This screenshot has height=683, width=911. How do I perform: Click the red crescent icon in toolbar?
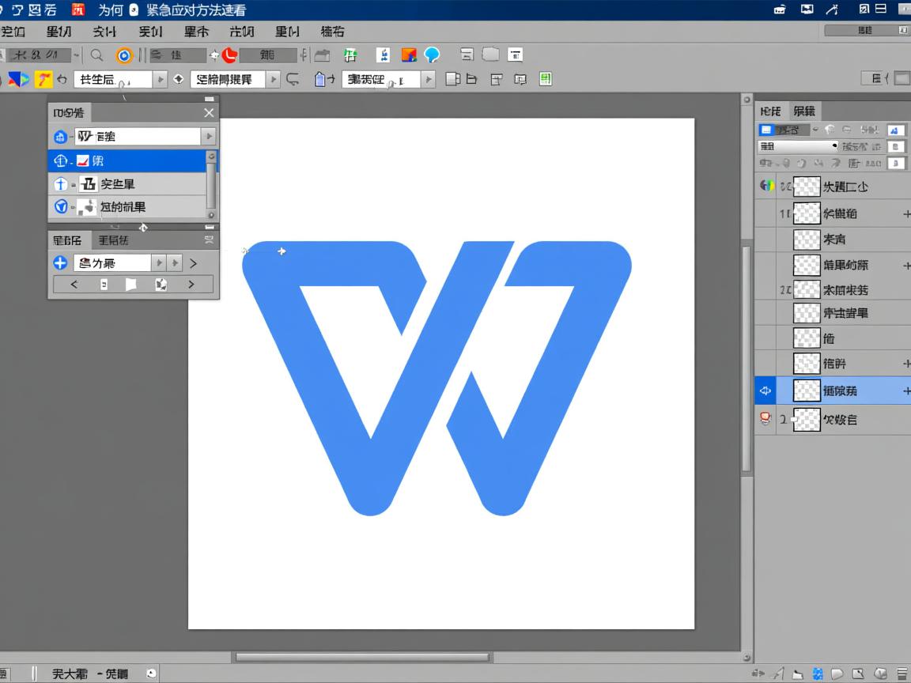point(229,55)
